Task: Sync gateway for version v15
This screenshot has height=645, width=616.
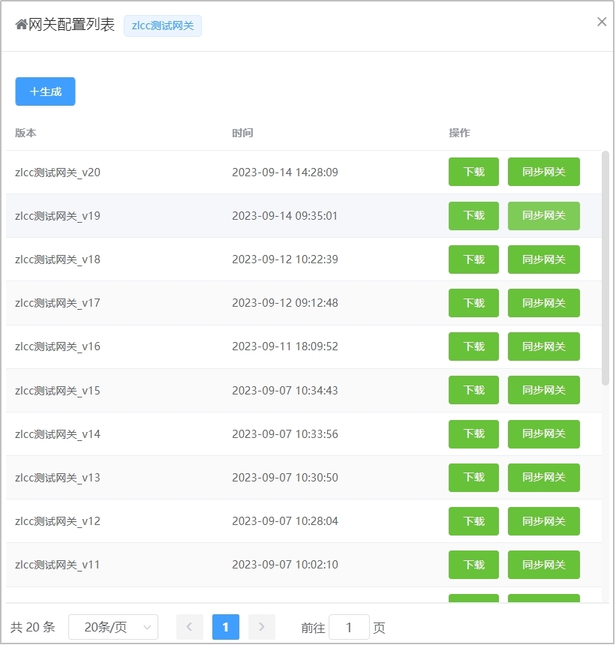Action: pyautogui.click(x=543, y=390)
